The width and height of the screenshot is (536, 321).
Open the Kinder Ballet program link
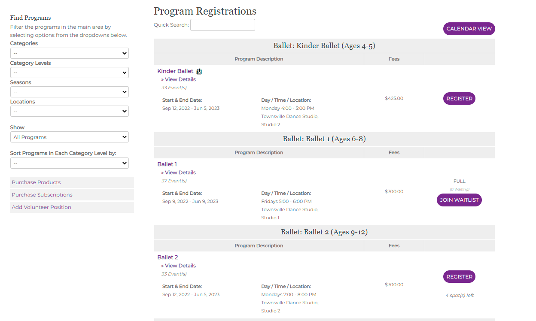point(175,71)
